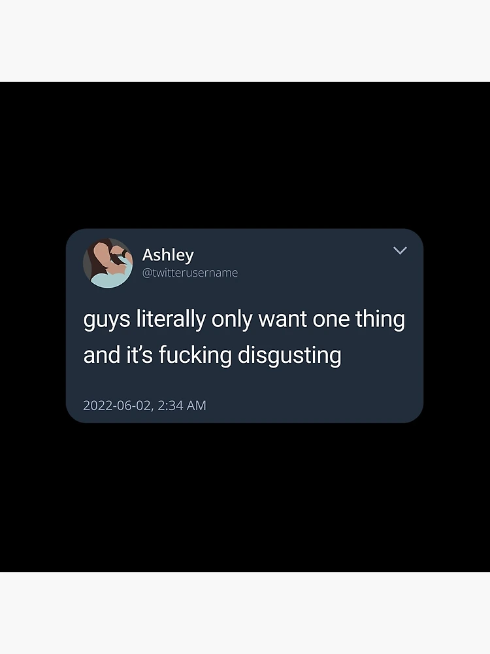Open Ashley's profile picture avatar
Image resolution: width=490 pixels, height=654 pixels.
pos(108,263)
